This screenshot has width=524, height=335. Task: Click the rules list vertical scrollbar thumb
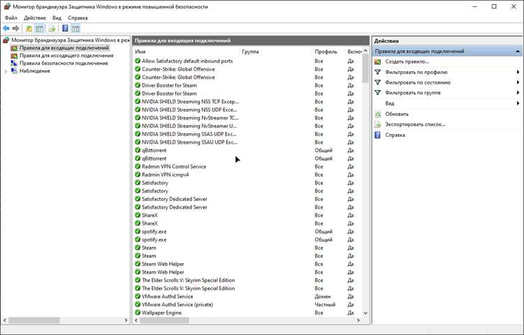click(x=365, y=68)
